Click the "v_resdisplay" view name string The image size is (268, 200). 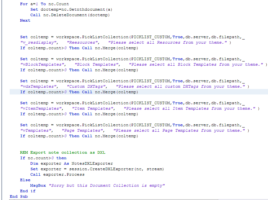(39, 42)
